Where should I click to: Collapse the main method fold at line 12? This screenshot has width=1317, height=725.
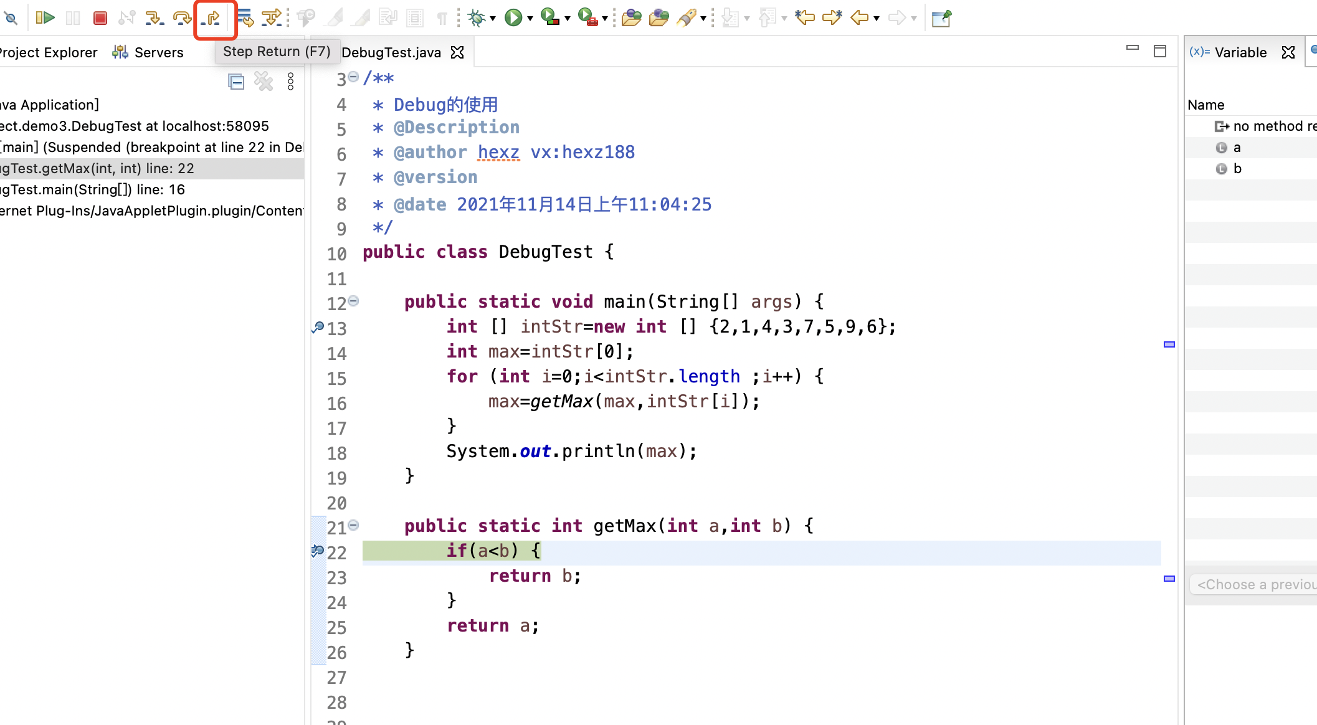pos(353,301)
